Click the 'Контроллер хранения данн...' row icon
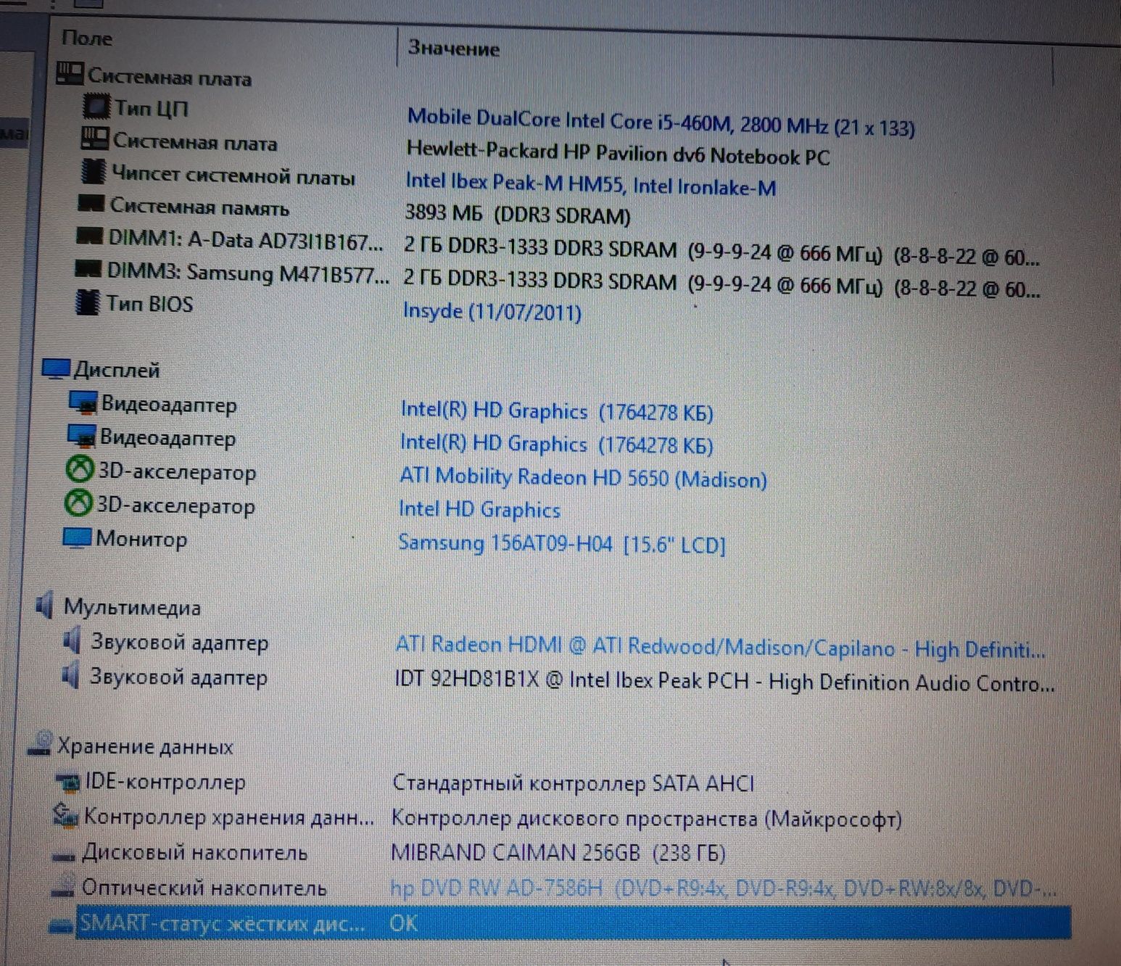The image size is (1121, 966). (x=66, y=816)
